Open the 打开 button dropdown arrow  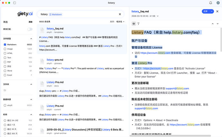click(x=212, y=11)
